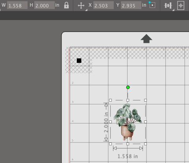
Task: Click the bottom-center selection handle
Action: pos(128,144)
